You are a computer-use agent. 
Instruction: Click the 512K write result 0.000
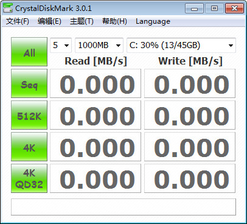(x=190, y=115)
